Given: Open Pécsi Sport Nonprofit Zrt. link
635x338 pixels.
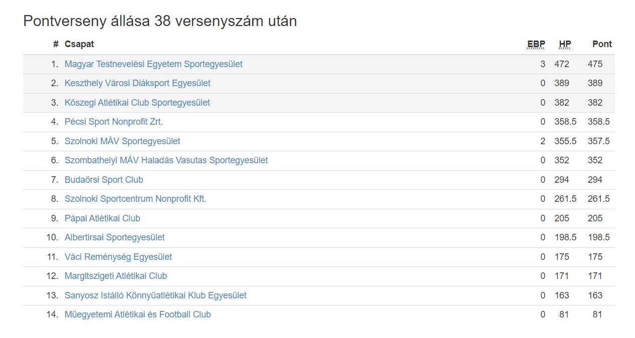Looking at the screenshot, I should pos(114,122).
